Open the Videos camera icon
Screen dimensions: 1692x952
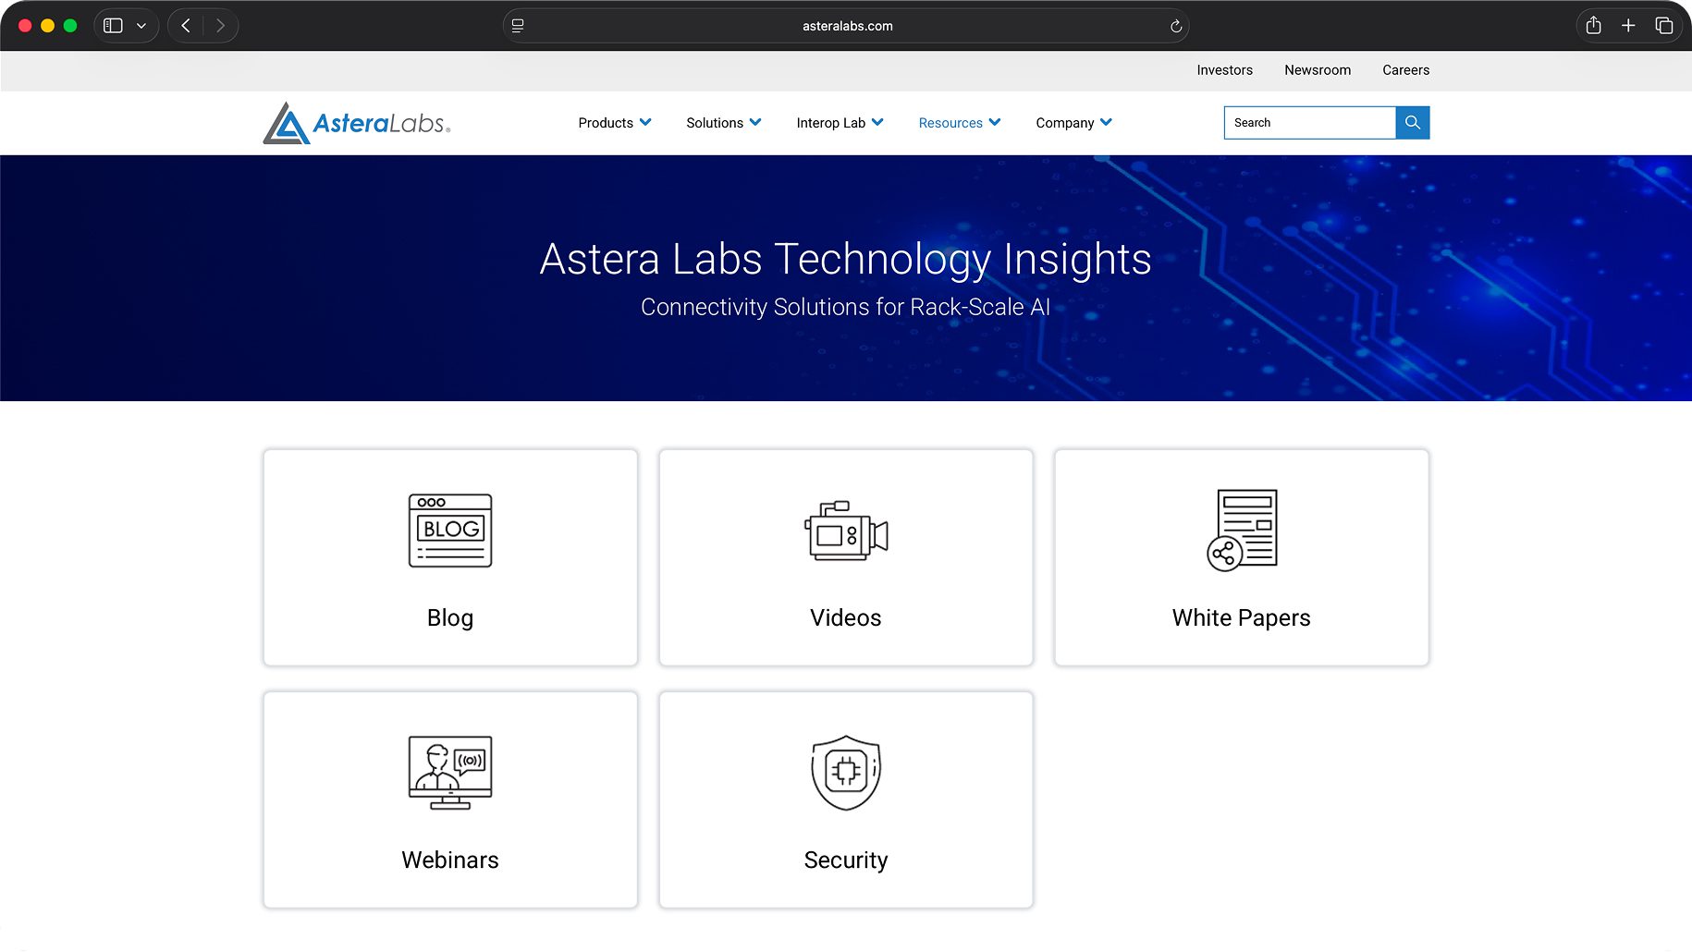click(846, 531)
